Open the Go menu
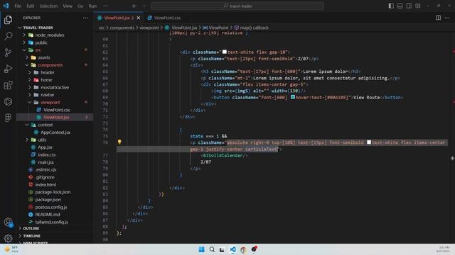 click(80, 6)
